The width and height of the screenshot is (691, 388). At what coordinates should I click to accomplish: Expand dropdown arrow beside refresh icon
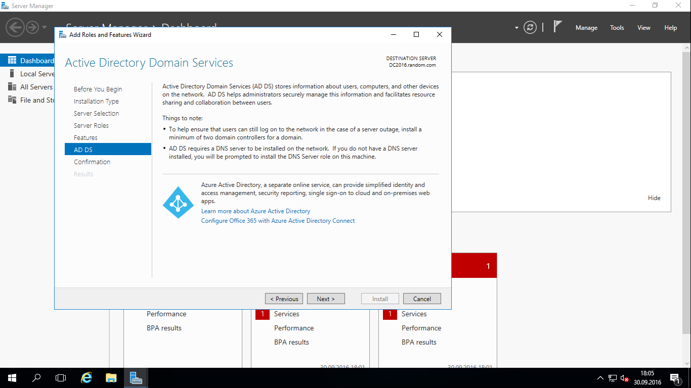coord(516,28)
